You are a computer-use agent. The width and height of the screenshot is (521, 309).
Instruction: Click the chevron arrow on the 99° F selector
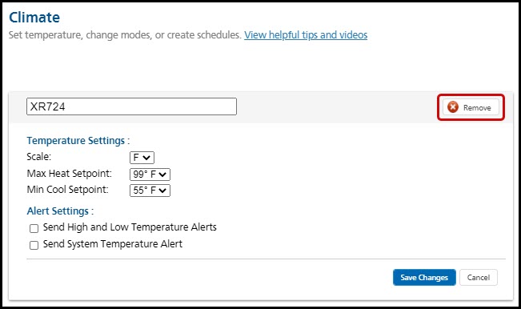pyautogui.click(x=162, y=174)
